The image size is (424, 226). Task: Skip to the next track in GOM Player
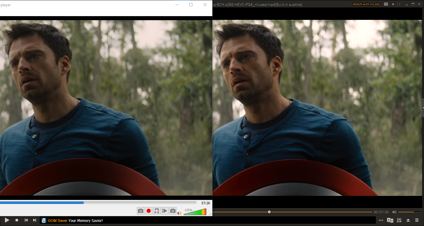[35, 220]
